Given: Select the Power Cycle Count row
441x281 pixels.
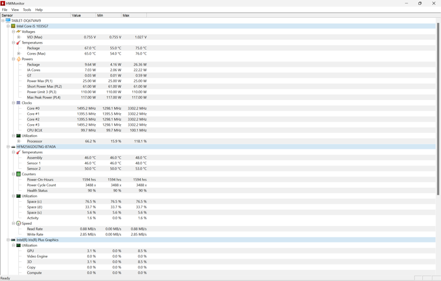Looking at the screenshot, I should coord(218,185).
